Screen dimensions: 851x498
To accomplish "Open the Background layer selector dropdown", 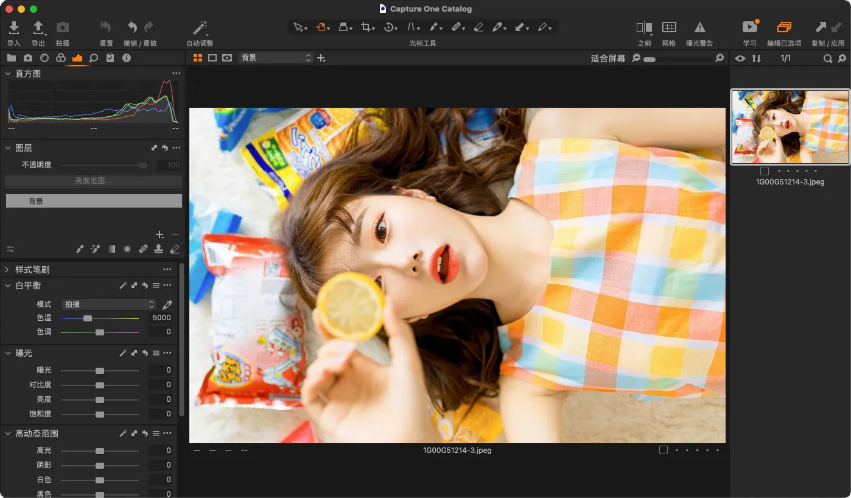I will point(275,58).
